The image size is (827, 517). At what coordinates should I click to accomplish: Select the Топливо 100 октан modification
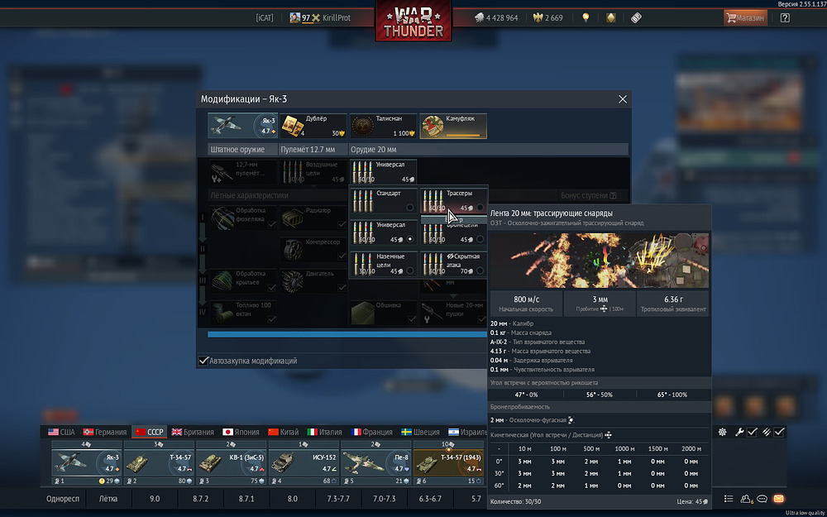click(x=243, y=313)
